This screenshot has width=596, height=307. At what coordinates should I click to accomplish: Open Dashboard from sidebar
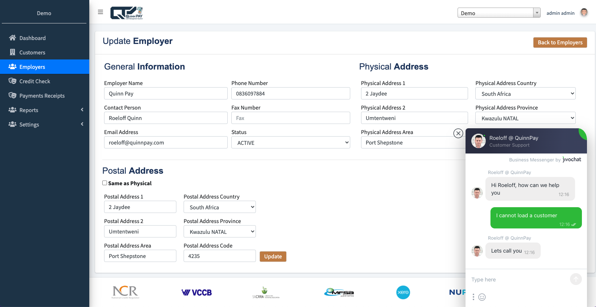[x=44, y=38]
